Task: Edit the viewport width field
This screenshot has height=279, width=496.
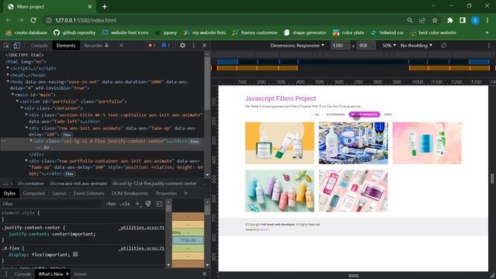Action: [340, 46]
